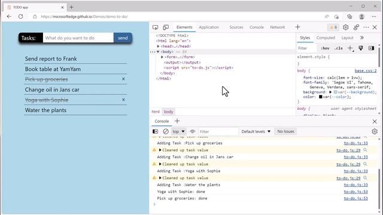This screenshot has width=383, height=215.
Task: Focus the What do you want to do field
Action: (78, 38)
